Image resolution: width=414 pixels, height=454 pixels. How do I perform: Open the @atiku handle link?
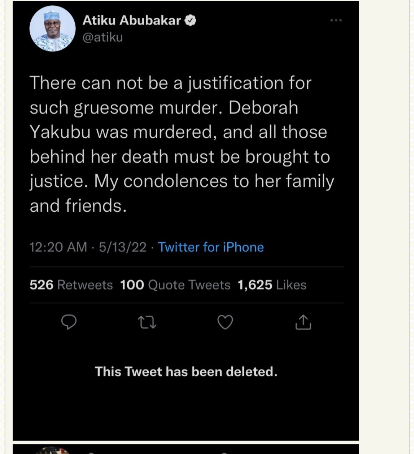[x=103, y=37]
